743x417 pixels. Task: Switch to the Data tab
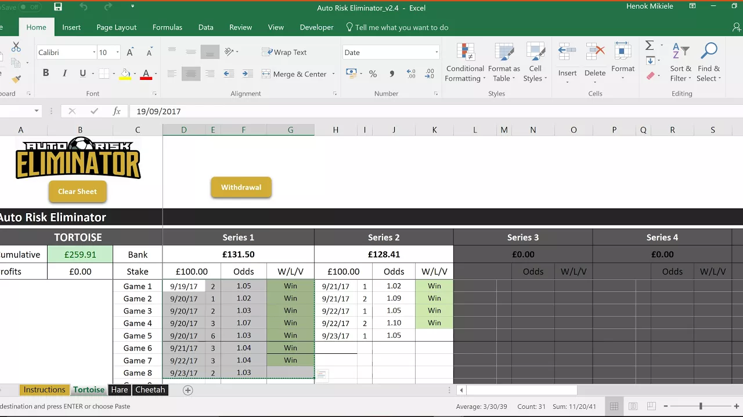coord(205,27)
